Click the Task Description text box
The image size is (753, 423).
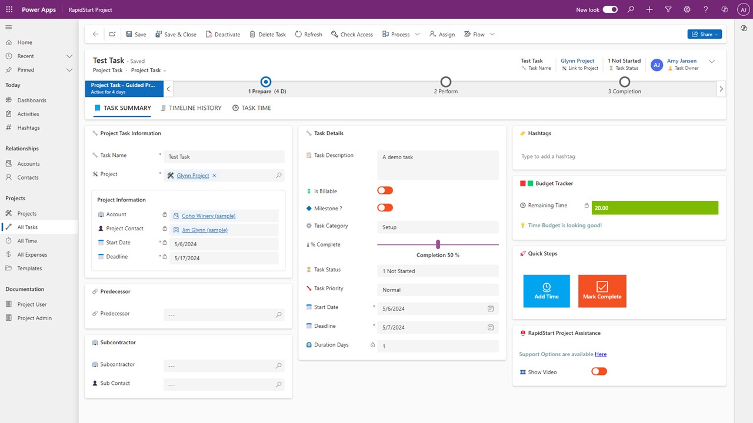pyautogui.click(x=438, y=165)
